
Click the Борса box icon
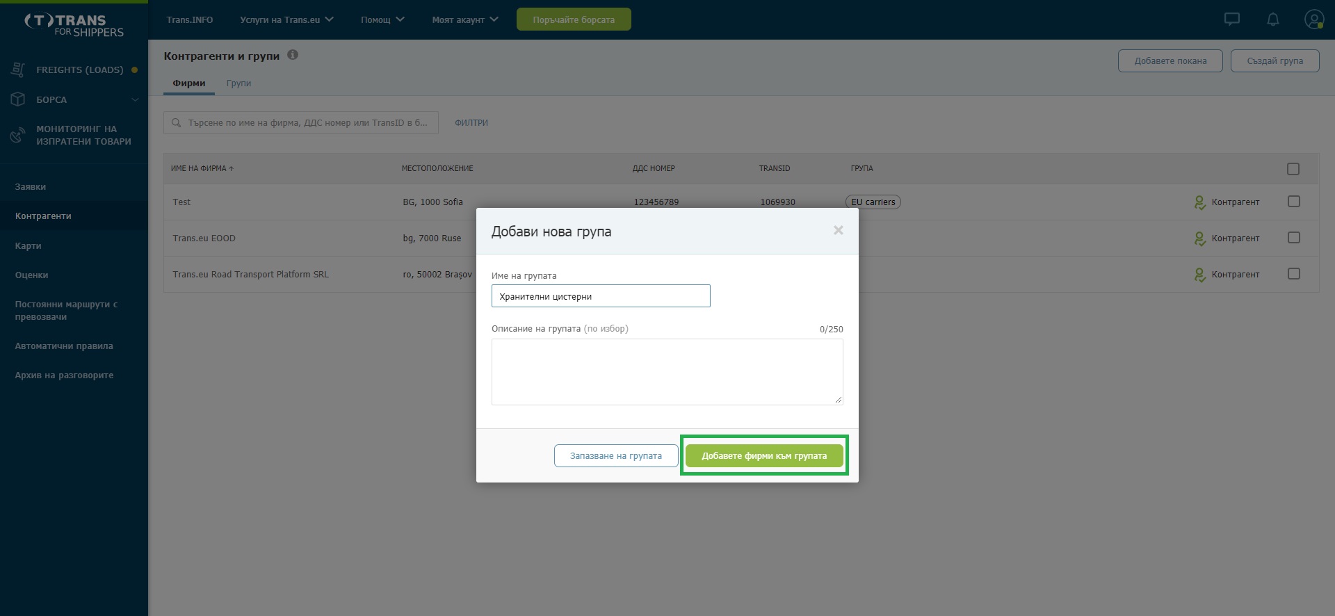pos(18,99)
